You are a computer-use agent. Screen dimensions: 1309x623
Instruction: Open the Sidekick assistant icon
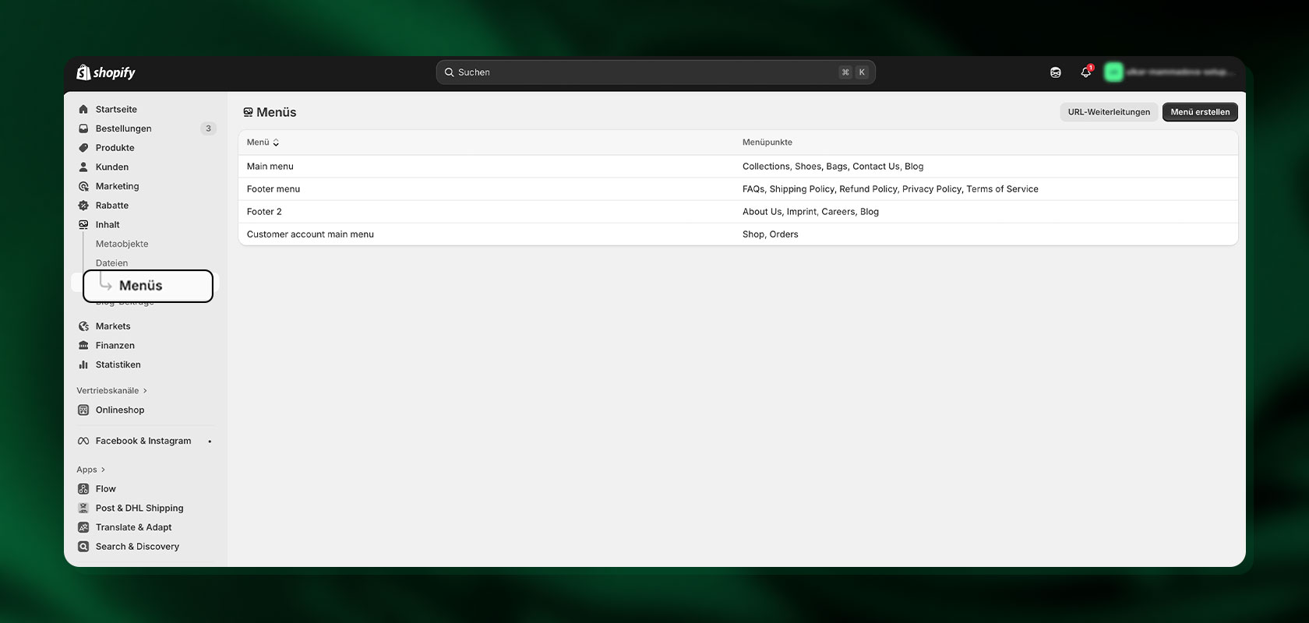pyautogui.click(x=1056, y=72)
